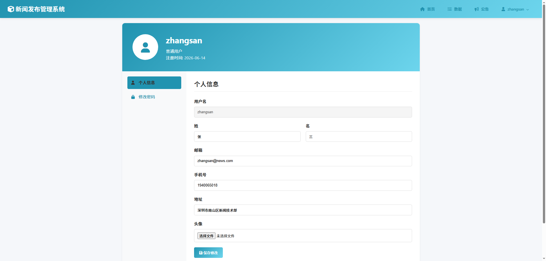Click the zhangsan heading in profile banner
Image resolution: width=546 pixels, height=261 pixels.
(184, 41)
